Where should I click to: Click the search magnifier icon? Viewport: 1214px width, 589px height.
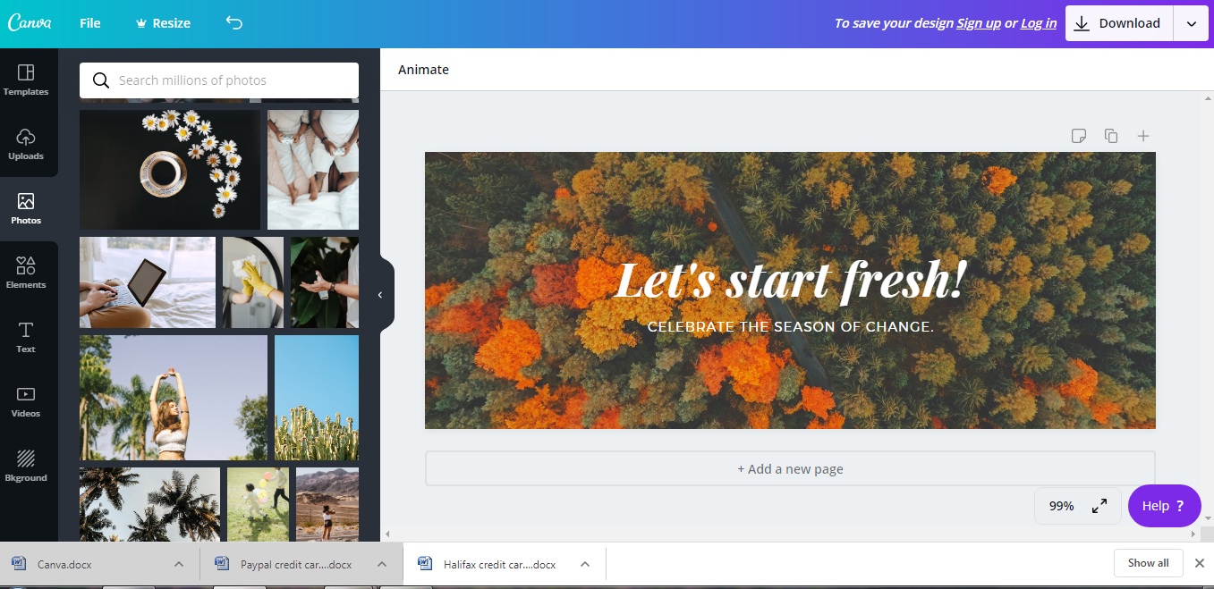click(101, 80)
